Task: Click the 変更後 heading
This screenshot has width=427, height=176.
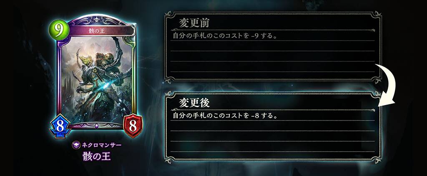Action: click(194, 103)
